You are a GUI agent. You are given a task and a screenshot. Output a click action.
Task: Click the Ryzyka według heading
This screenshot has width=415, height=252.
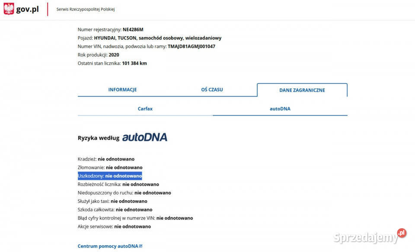[99, 138]
